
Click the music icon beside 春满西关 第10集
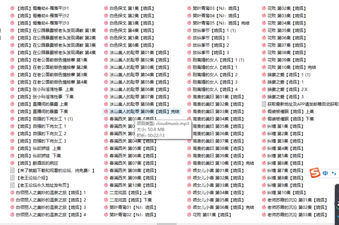(x=106, y=185)
